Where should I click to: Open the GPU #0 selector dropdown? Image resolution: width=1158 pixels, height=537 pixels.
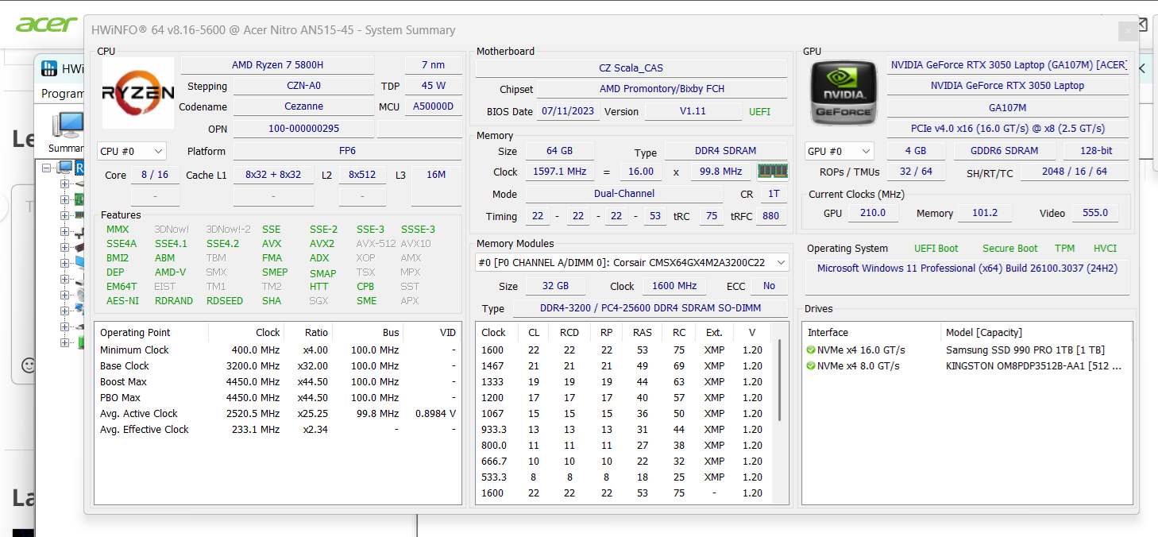click(839, 151)
